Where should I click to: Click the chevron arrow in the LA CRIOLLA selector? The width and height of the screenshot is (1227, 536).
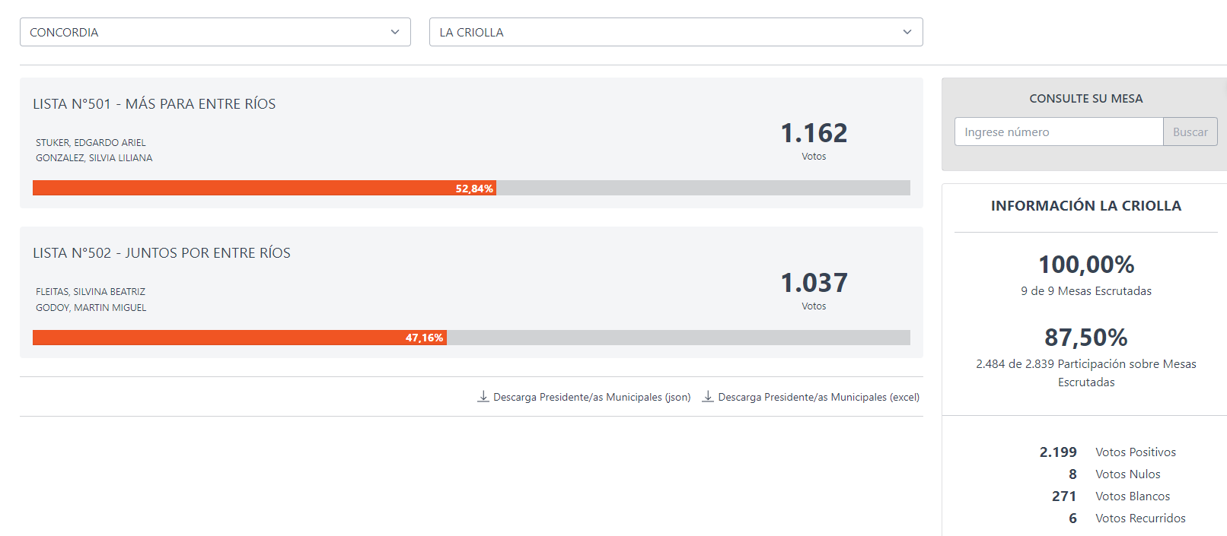tap(907, 32)
